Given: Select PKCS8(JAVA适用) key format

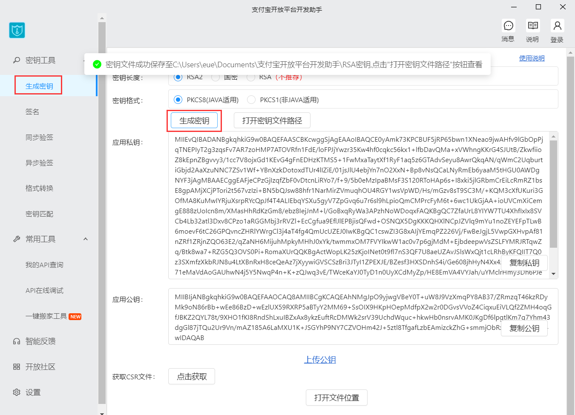Looking at the screenshot, I should click(x=178, y=100).
